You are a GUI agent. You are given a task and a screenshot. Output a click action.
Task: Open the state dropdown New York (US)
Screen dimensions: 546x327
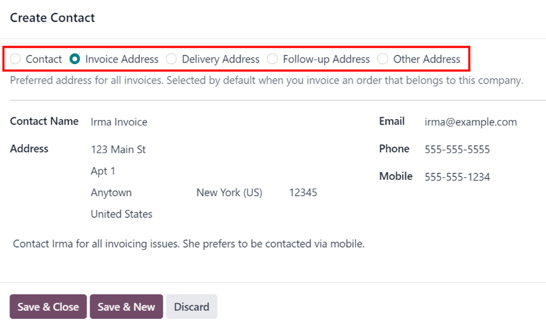coord(229,193)
